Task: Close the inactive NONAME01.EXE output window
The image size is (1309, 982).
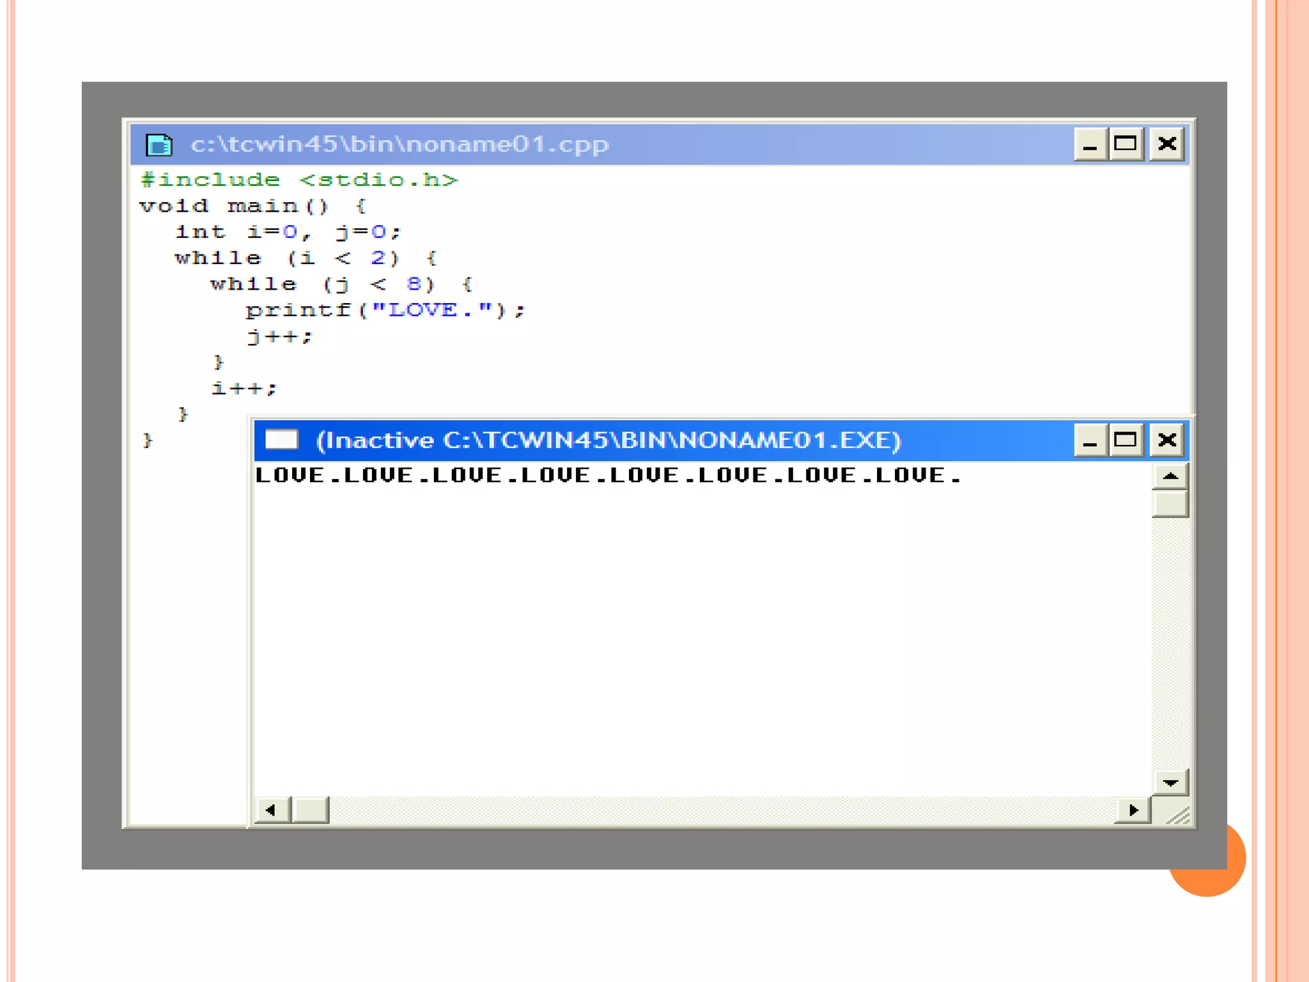Action: (x=1167, y=440)
